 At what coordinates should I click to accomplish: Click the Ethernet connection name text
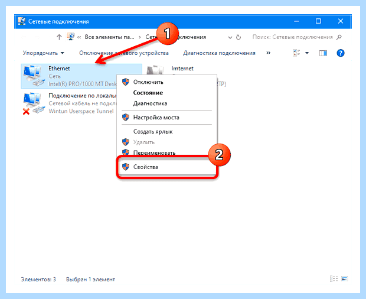(59, 69)
